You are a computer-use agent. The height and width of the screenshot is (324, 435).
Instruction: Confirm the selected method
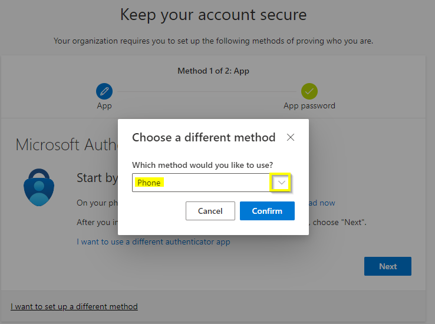[267, 211]
